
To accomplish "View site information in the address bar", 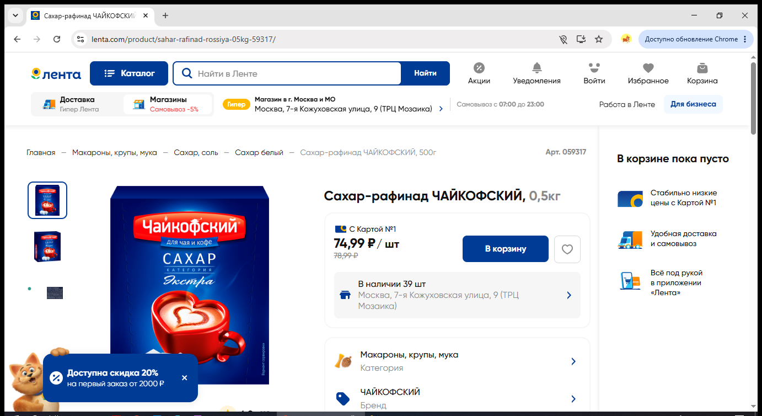I will 81,39.
